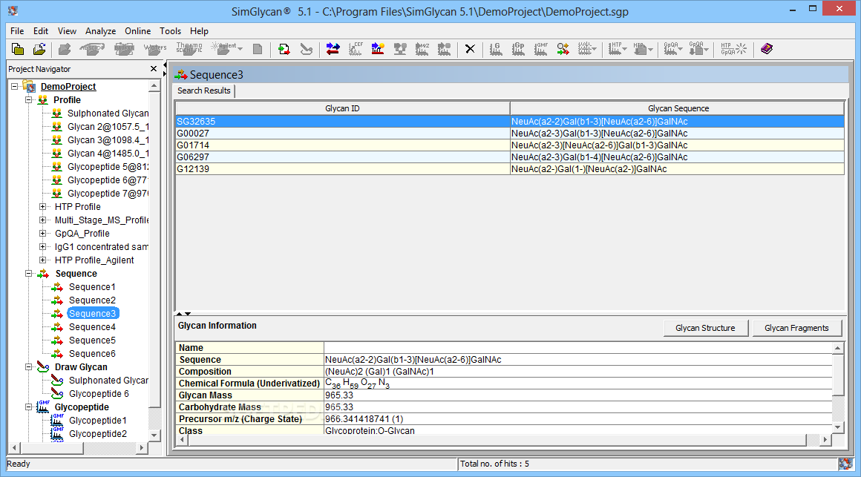Click the Glycan Structure button
861x477 pixels.
pyautogui.click(x=705, y=328)
